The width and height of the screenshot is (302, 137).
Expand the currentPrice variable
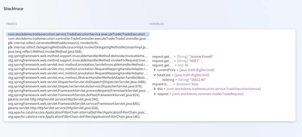tap(155, 70)
